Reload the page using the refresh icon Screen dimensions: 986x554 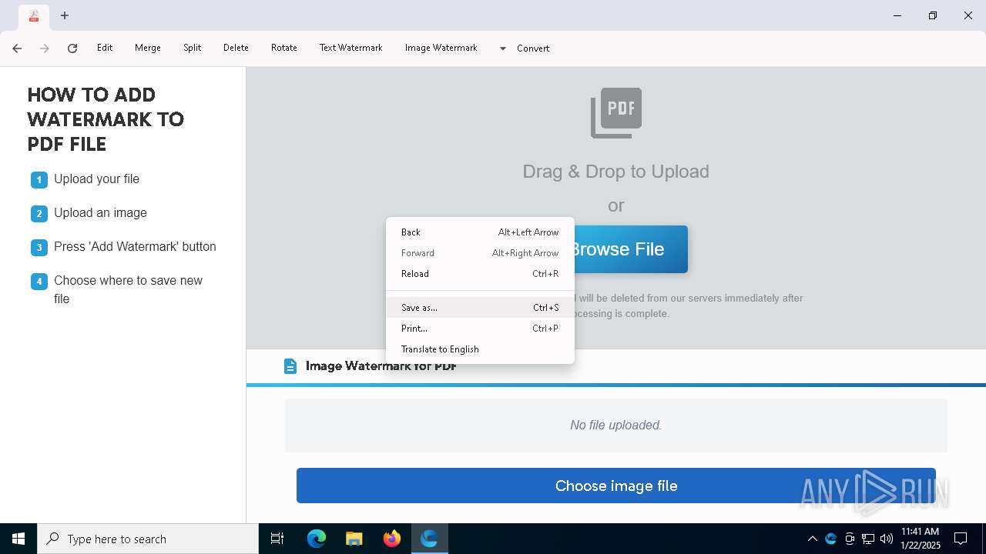click(x=72, y=48)
